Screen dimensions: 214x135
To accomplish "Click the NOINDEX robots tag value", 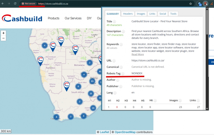I will (137, 73).
